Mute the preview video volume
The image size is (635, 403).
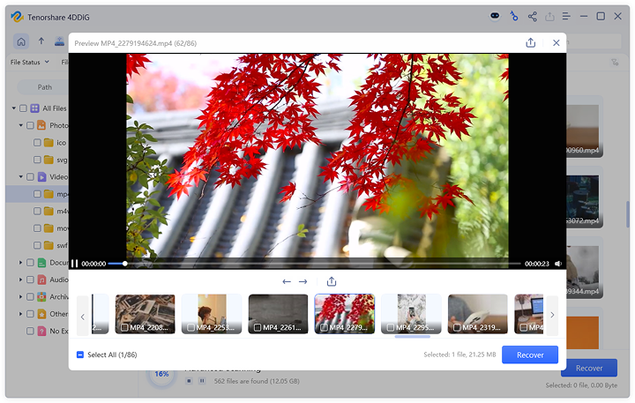click(x=558, y=264)
